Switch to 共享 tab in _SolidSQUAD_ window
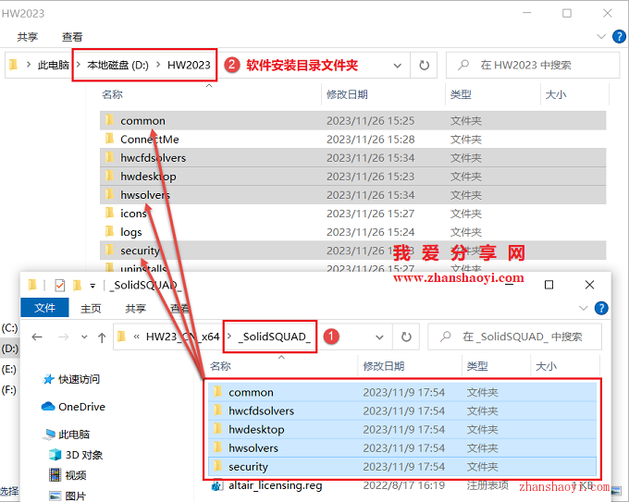 pyautogui.click(x=136, y=308)
